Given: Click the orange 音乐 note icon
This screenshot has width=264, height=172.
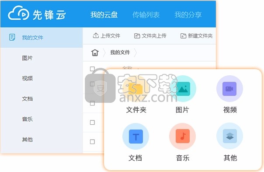Looking at the screenshot, I should (x=183, y=136).
